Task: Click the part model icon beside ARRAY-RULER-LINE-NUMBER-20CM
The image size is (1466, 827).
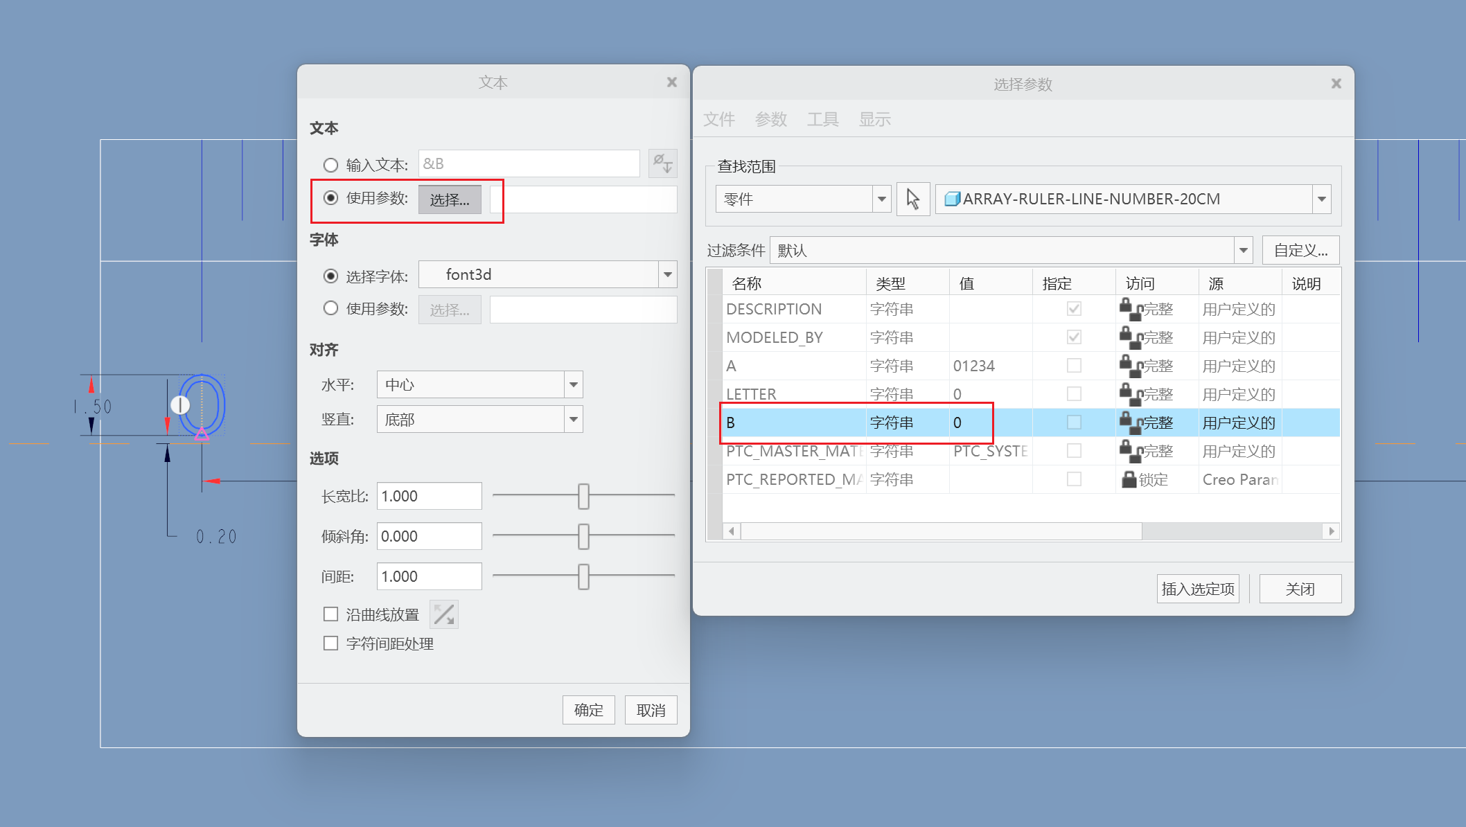Action: (952, 199)
